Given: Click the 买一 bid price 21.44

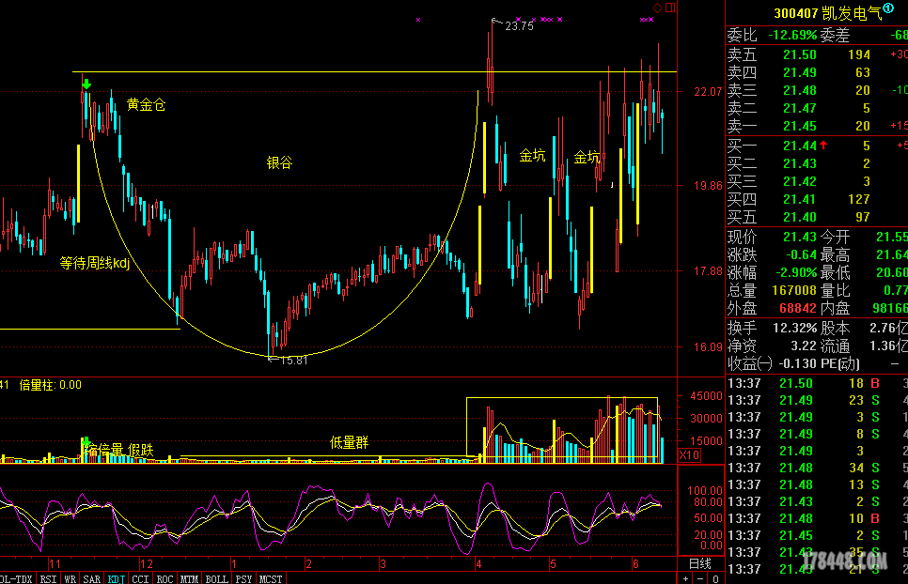Looking at the screenshot, I should [x=800, y=146].
